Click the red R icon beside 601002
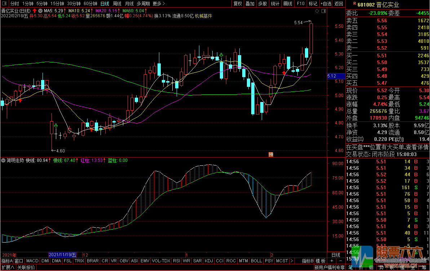The height and width of the screenshot is (271, 430). [354, 4]
